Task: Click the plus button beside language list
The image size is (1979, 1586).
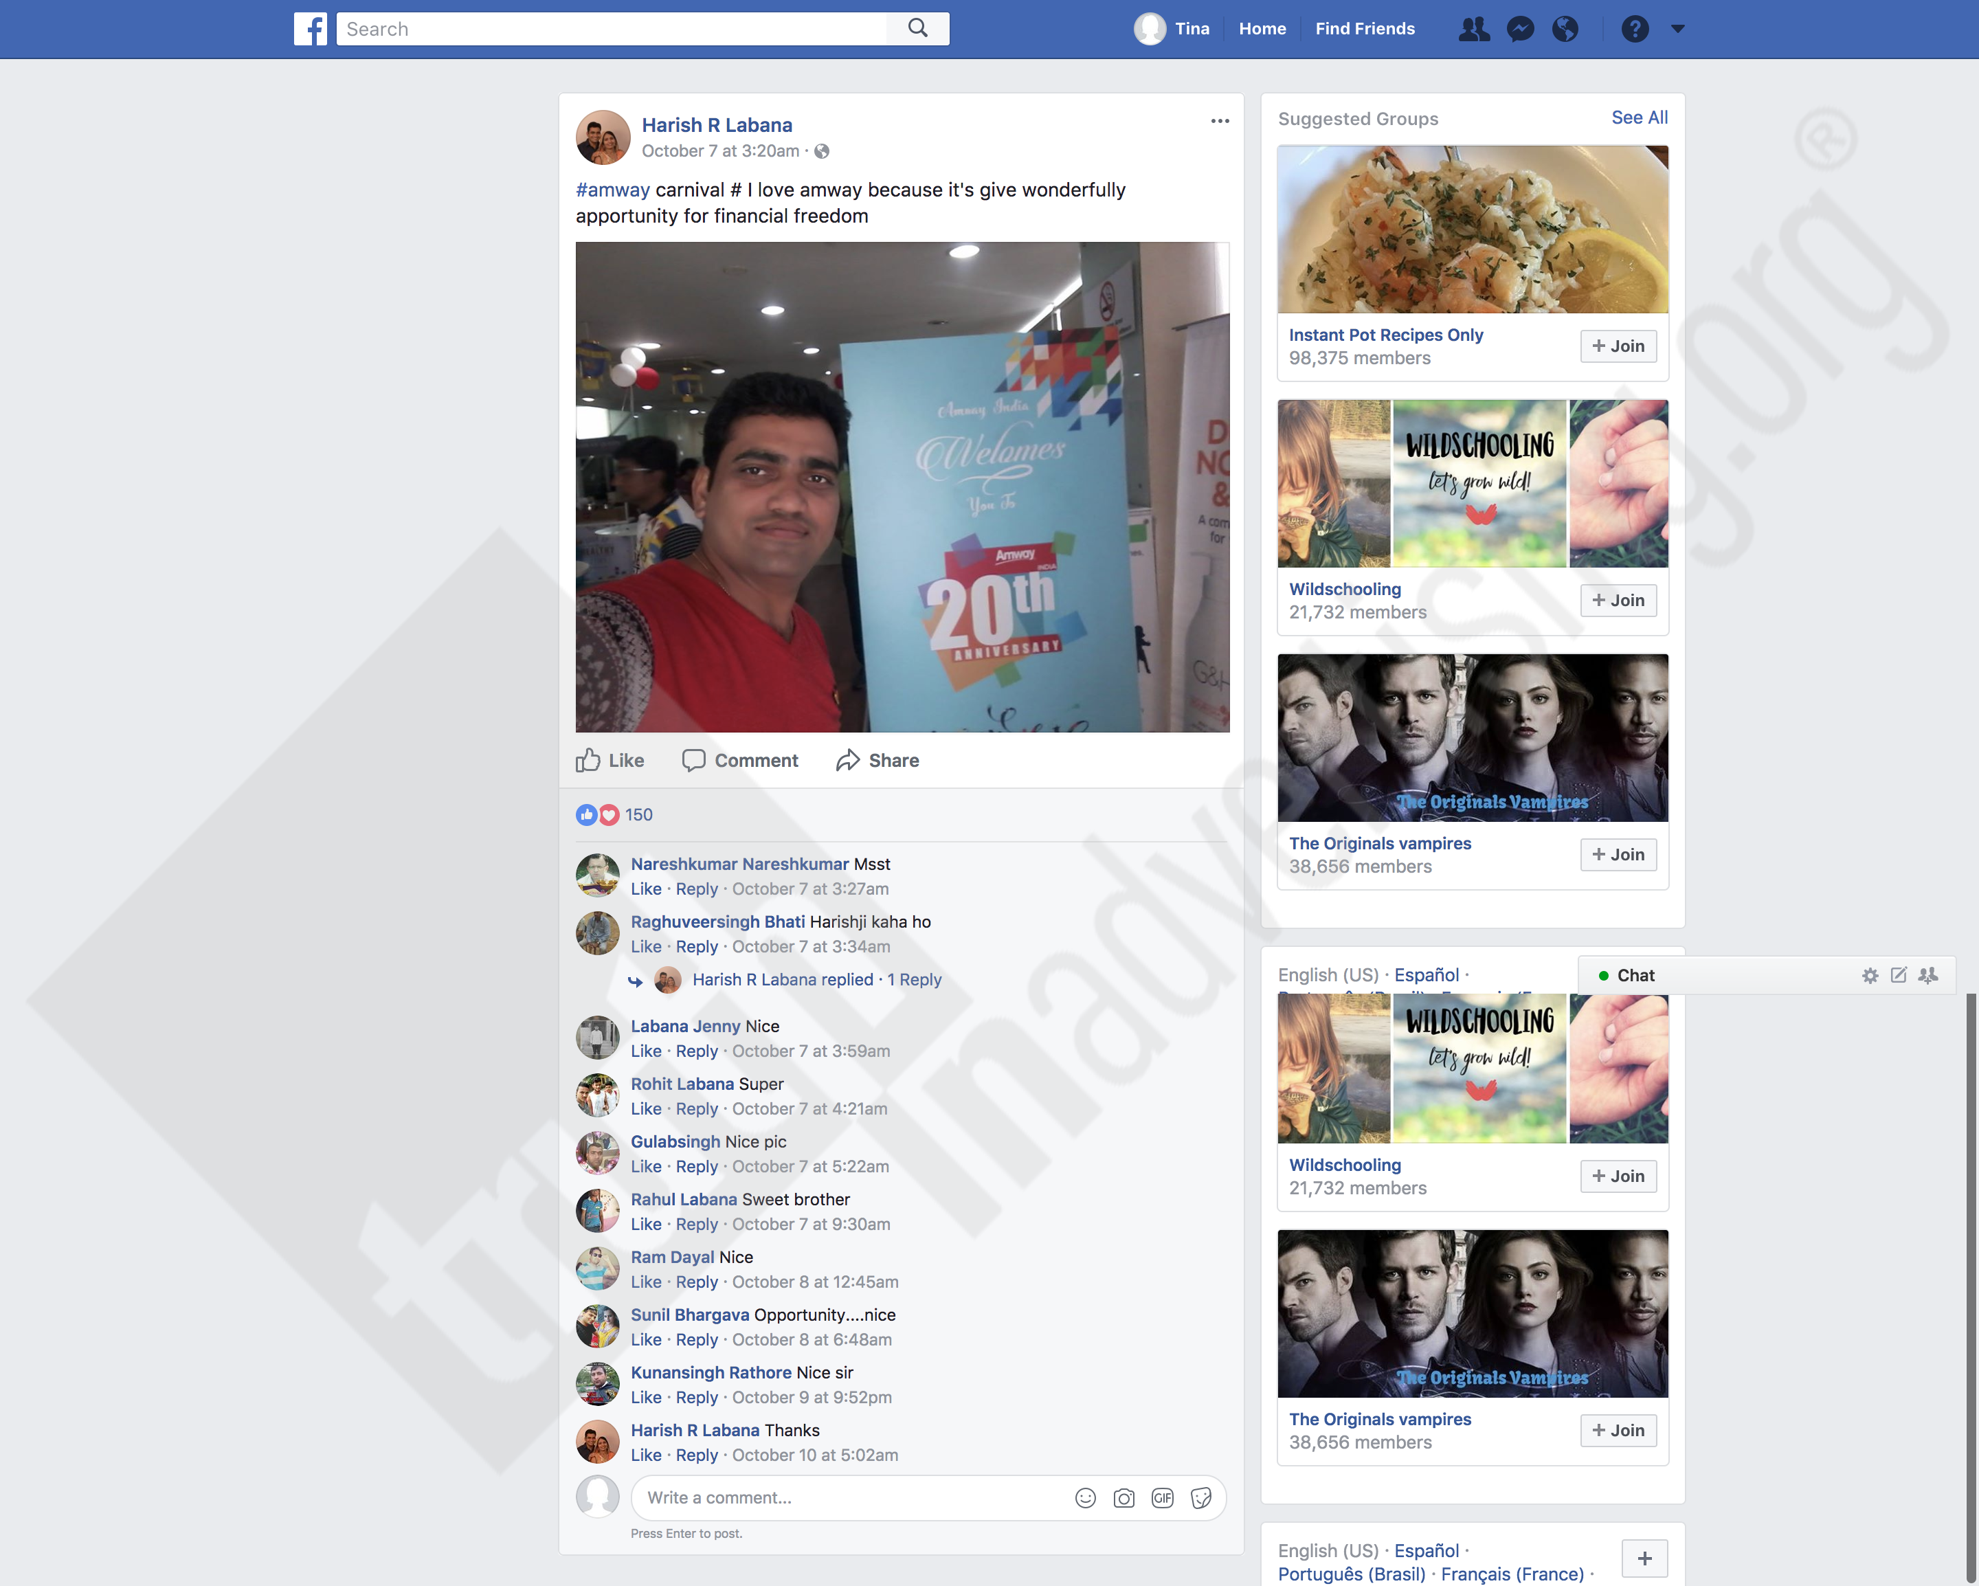Action: 1644,1558
